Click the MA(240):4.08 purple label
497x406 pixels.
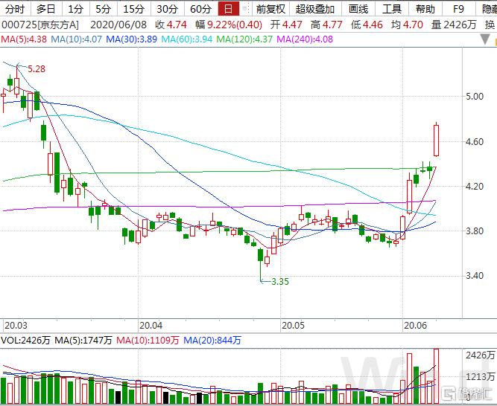(x=305, y=39)
